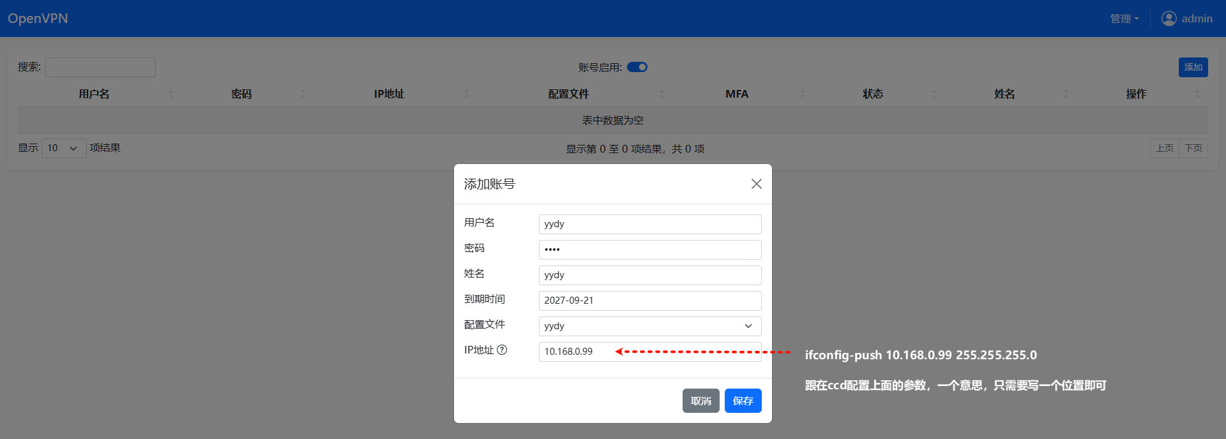
Task: Click sort arrows on 用户名 column
Action: (171, 94)
